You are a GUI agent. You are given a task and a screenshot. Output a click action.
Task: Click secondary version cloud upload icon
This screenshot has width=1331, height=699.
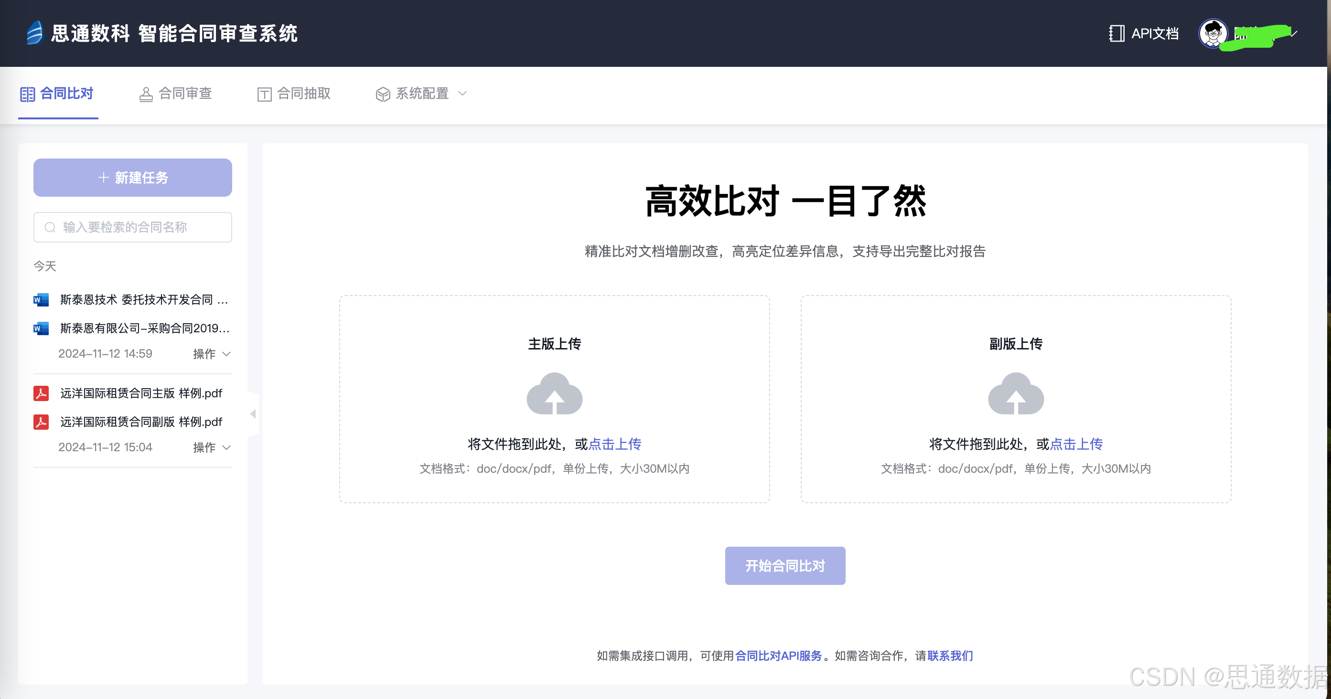[x=1015, y=394]
